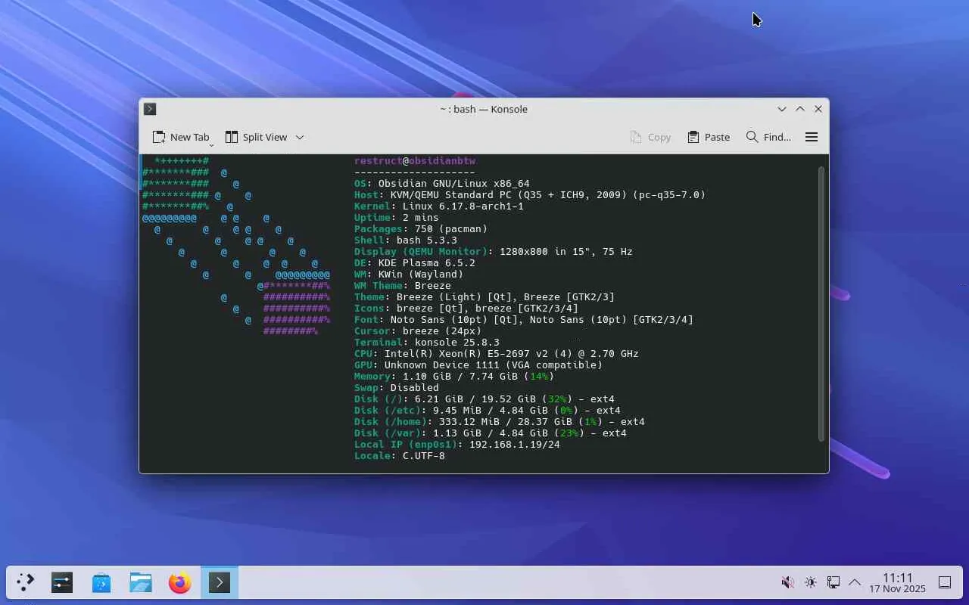Click the Display 1280x800 line
Screen dimensions: 969x605
pos(494,251)
